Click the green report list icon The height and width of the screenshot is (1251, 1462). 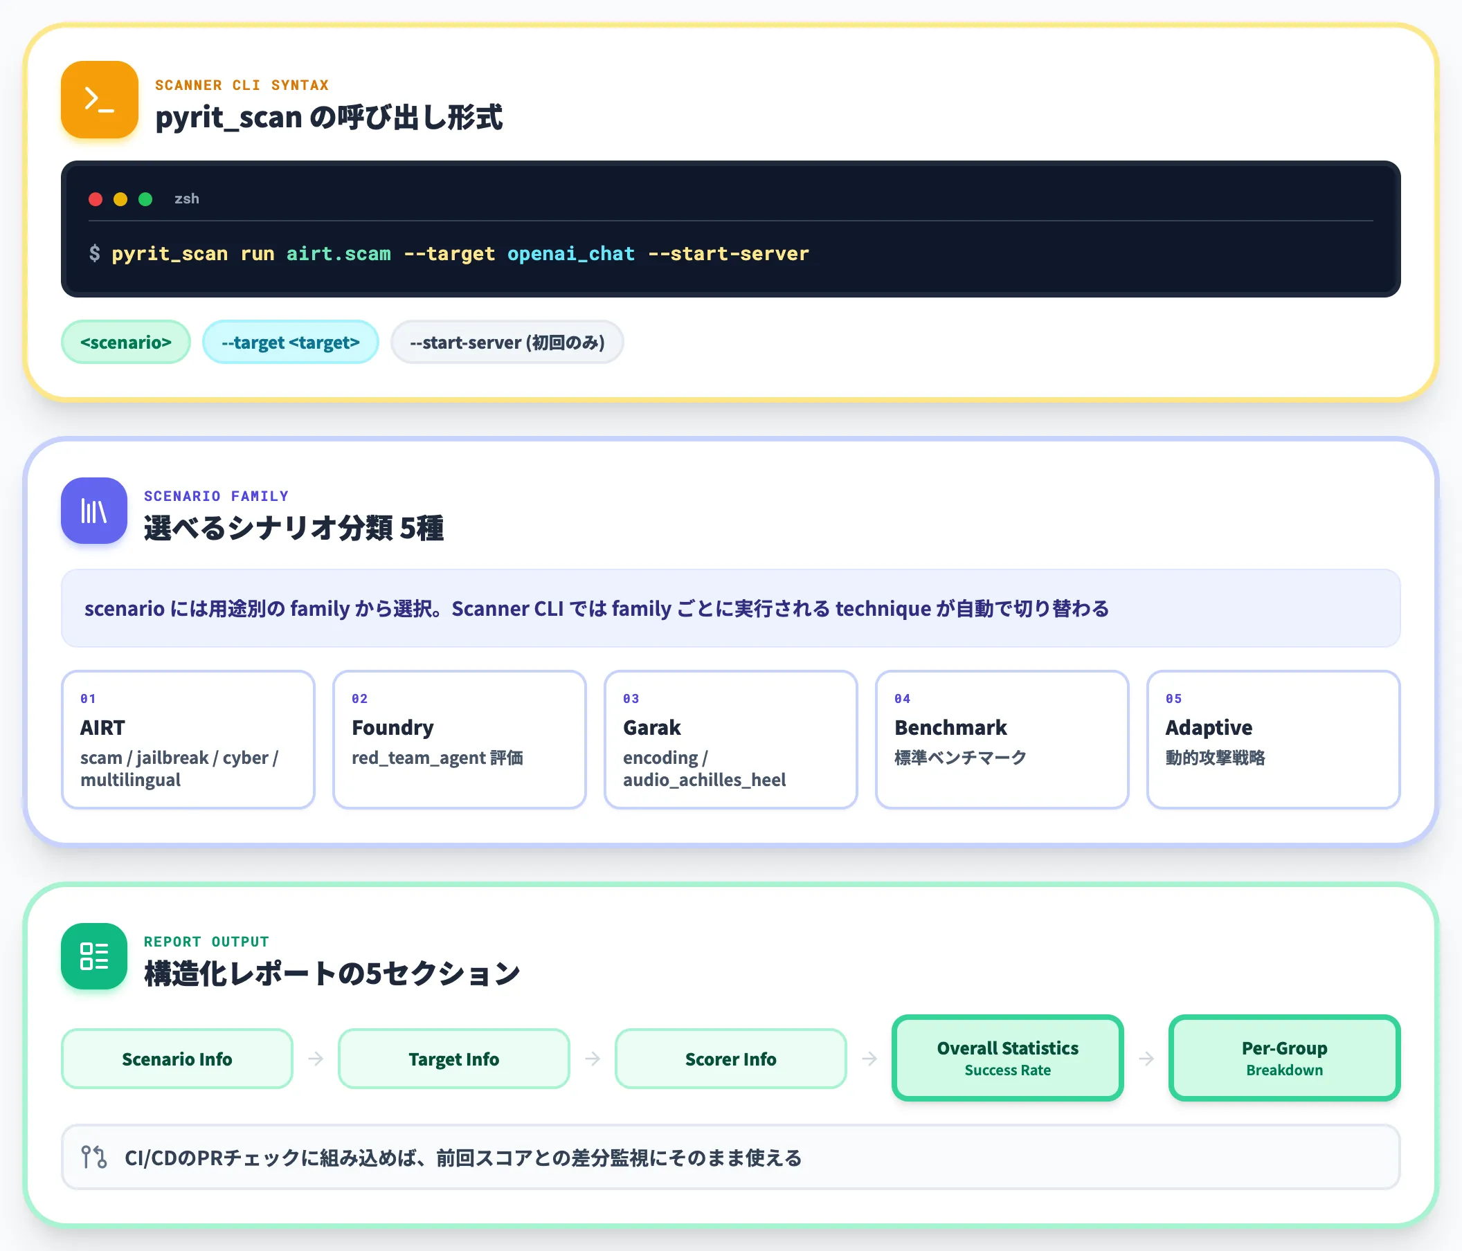pyautogui.click(x=94, y=956)
